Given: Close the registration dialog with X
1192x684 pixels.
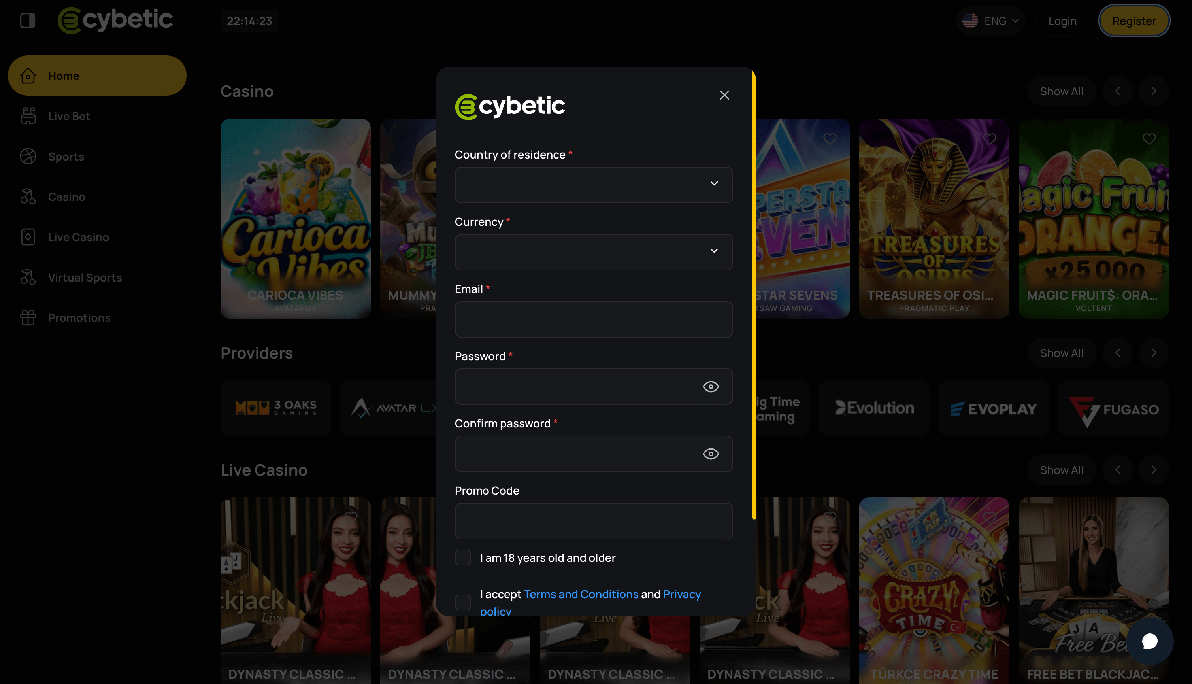Looking at the screenshot, I should pos(724,95).
